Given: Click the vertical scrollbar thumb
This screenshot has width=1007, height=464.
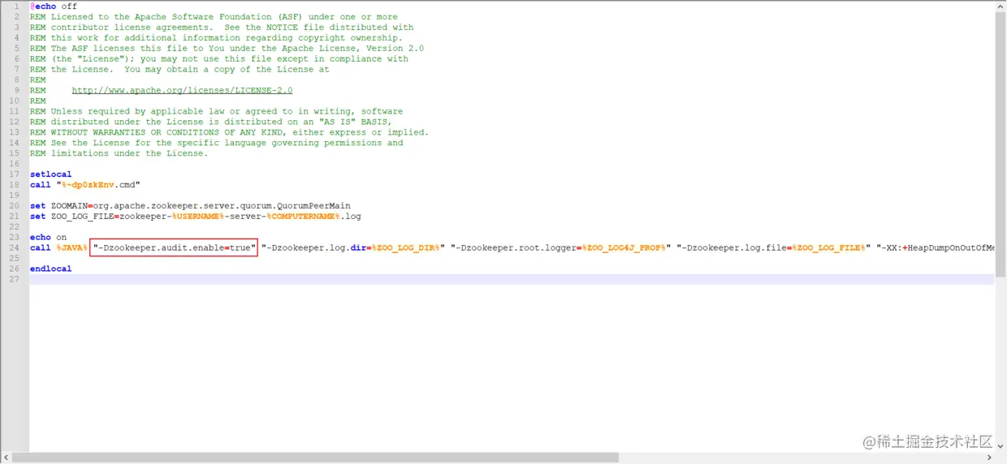Looking at the screenshot, I should pos(1001,146).
